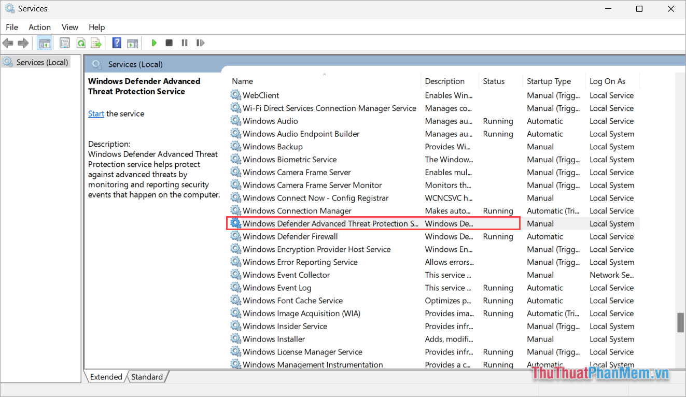Click the Restart Service toolbar icon
Viewport: 686px width, 397px height.
(201, 42)
